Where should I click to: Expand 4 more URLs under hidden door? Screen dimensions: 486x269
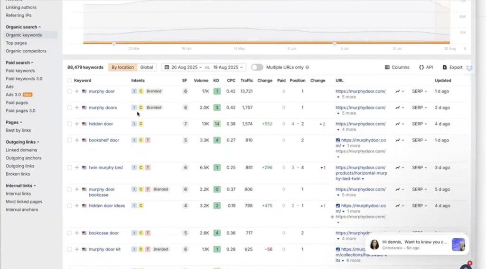click(346, 129)
